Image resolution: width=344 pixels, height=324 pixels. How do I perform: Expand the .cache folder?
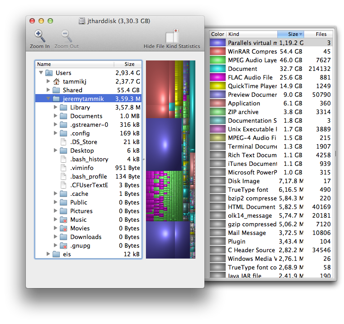[x=55, y=193]
